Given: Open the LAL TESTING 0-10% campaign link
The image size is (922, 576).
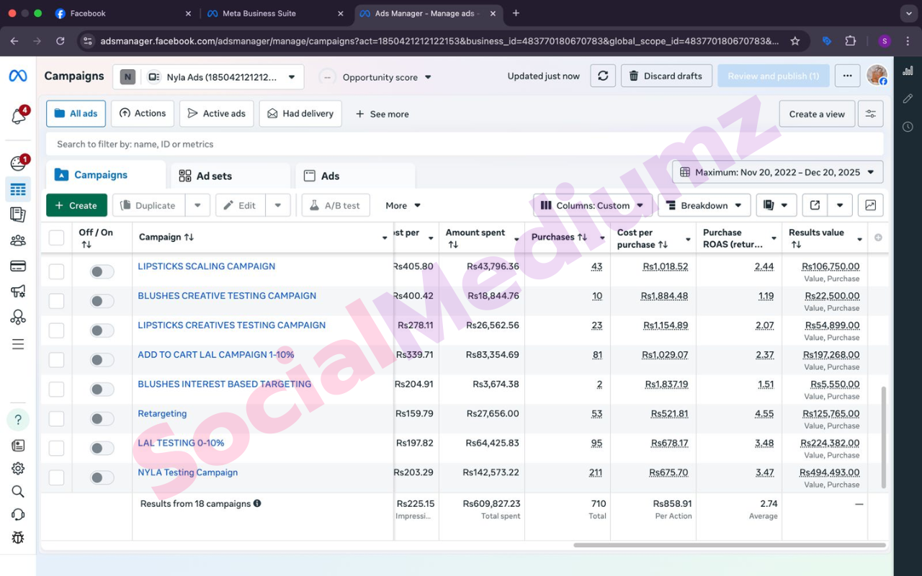Looking at the screenshot, I should click(x=181, y=443).
